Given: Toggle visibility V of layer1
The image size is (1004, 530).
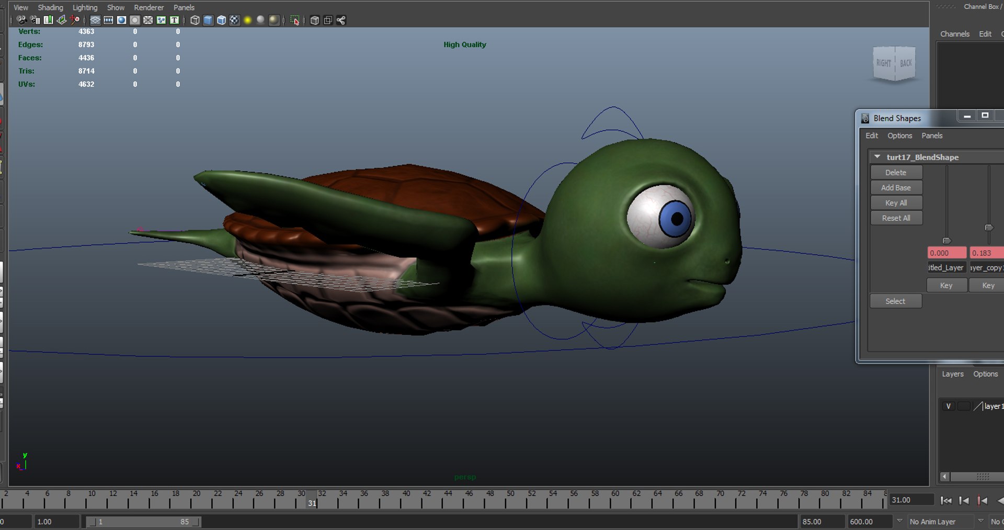Looking at the screenshot, I should [948, 406].
